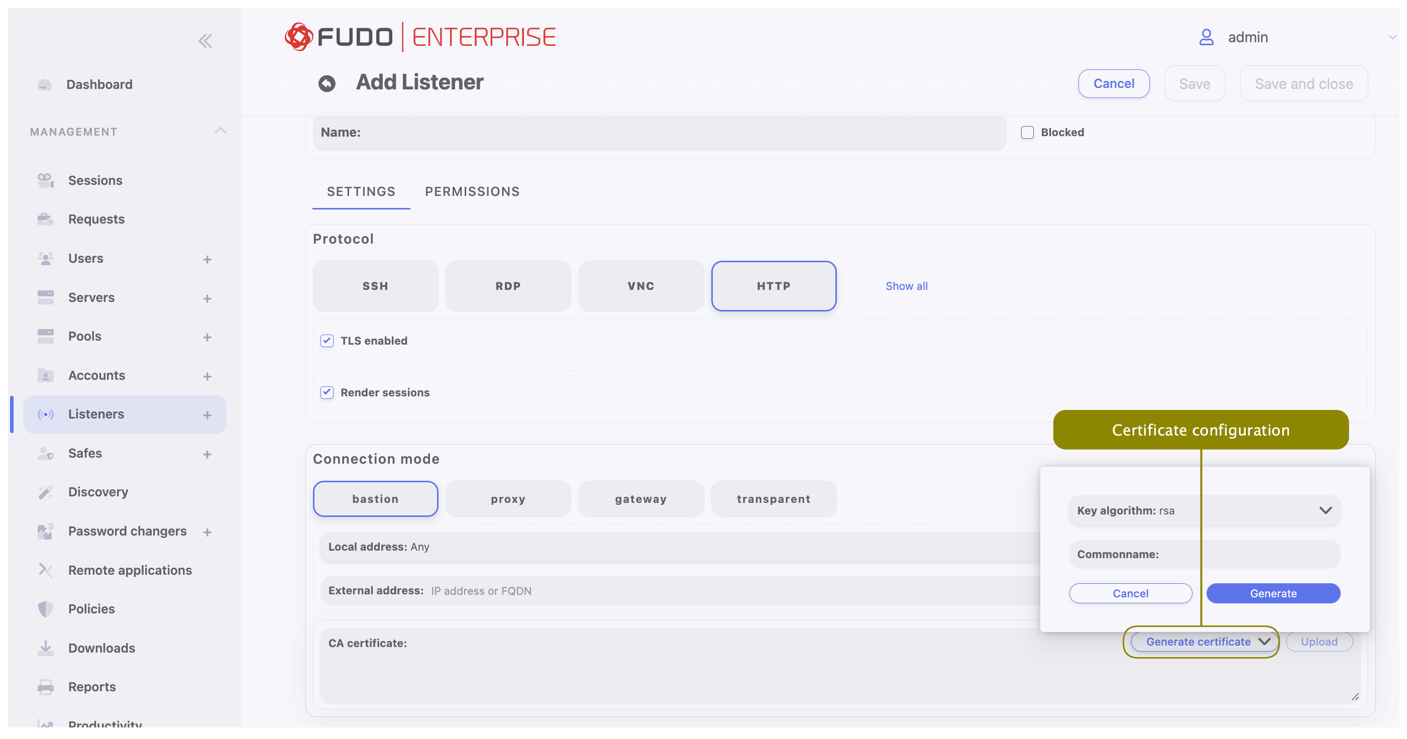Click the plus icon next to Safes
This screenshot has width=1407, height=739.
207,454
